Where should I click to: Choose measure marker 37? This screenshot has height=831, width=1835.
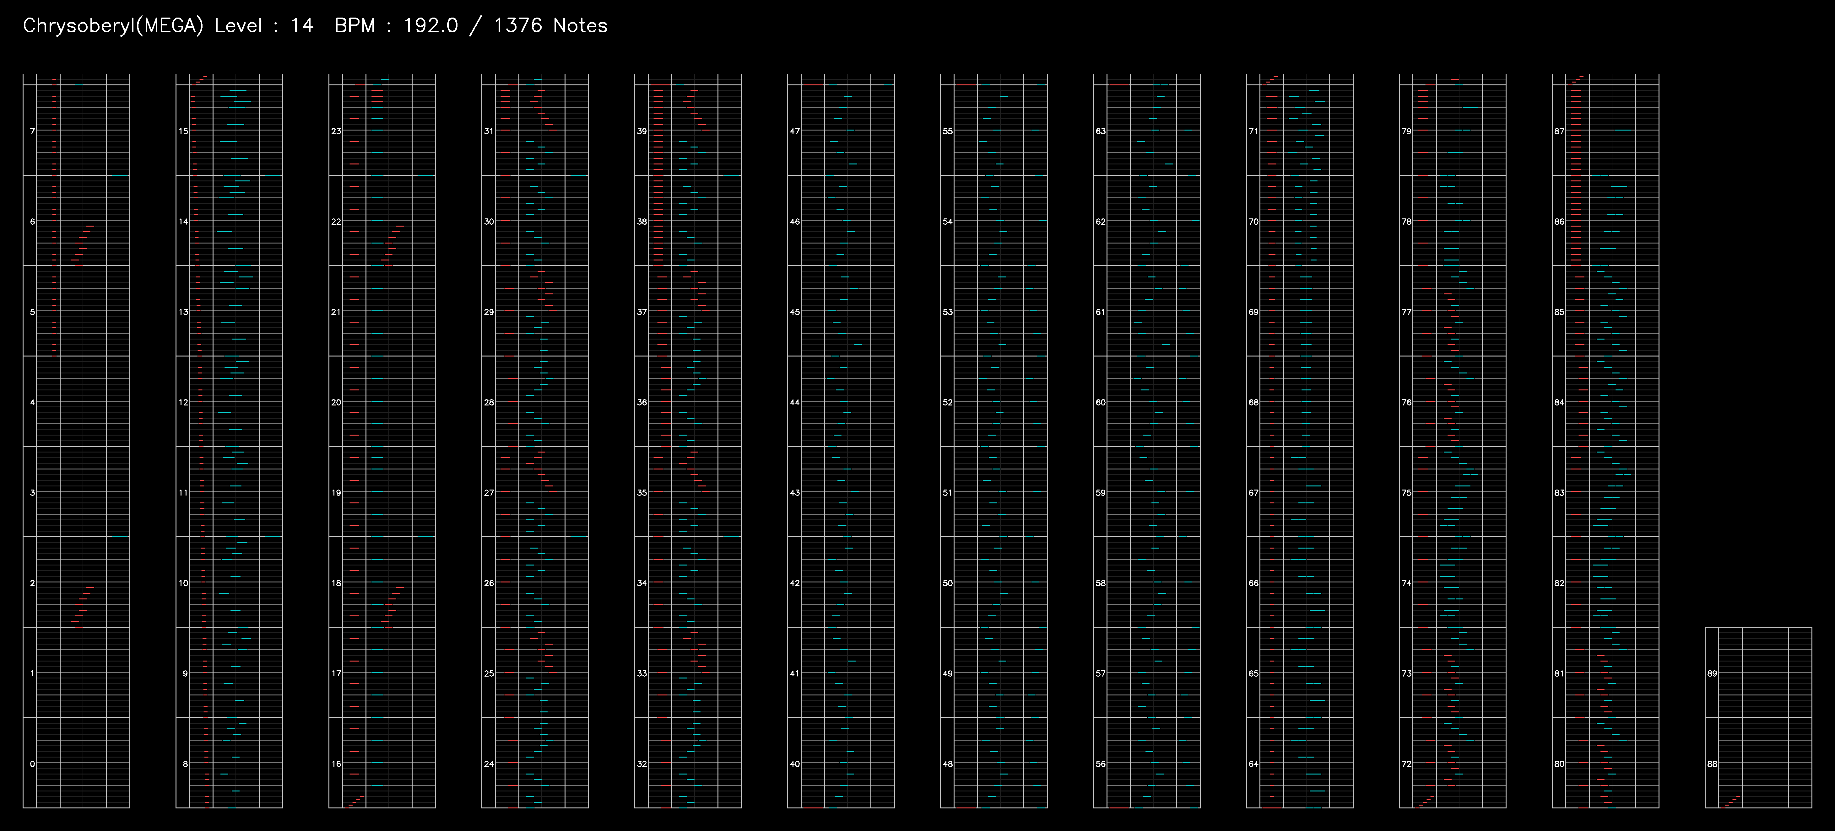coord(642,312)
